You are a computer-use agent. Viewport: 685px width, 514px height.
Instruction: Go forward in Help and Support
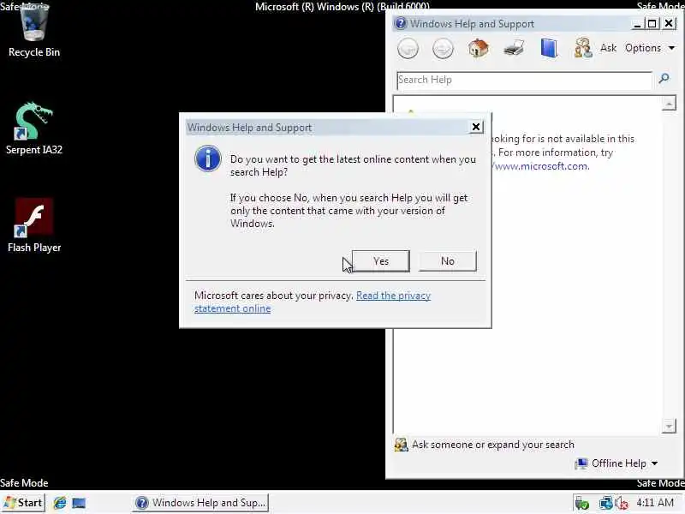click(x=443, y=48)
